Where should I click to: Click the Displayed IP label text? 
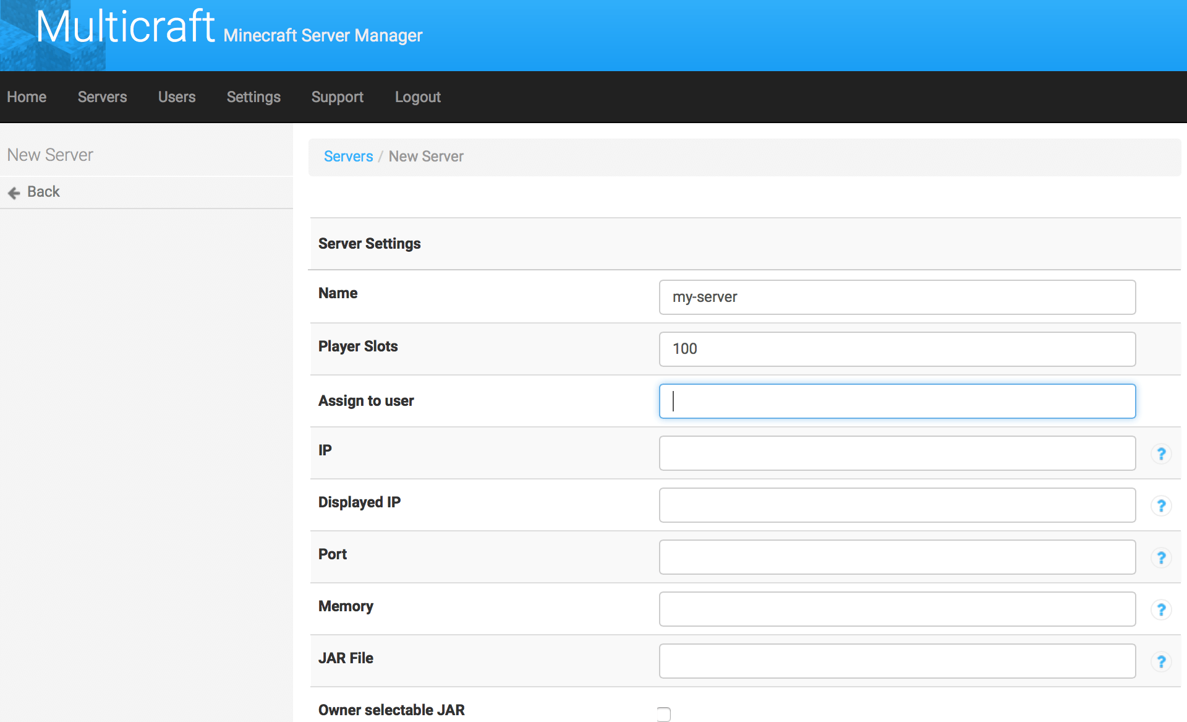359,502
